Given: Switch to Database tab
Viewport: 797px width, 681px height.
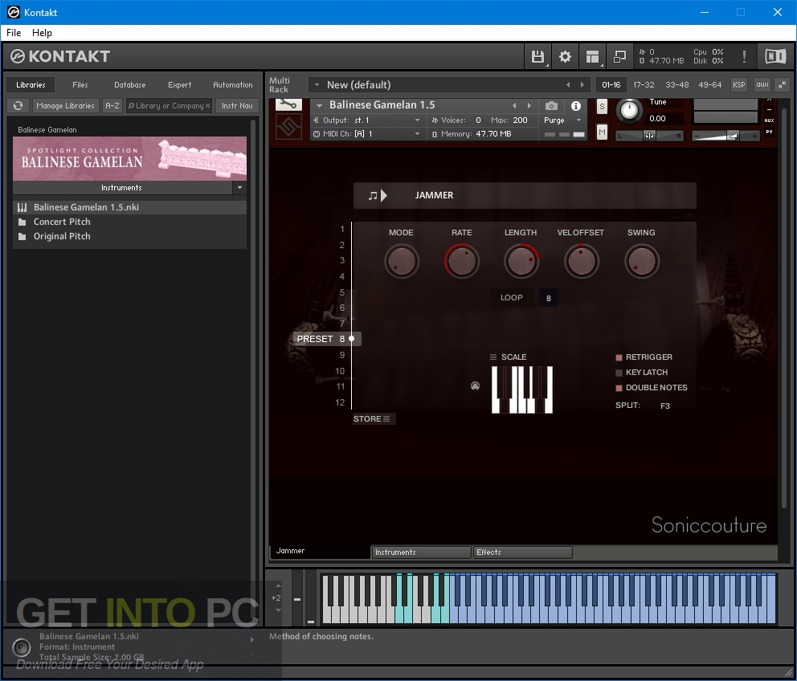Looking at the screenshot, I should pos(129,85).
